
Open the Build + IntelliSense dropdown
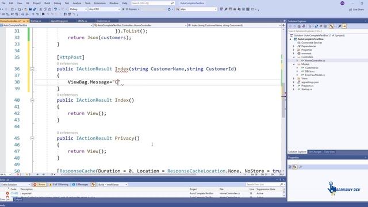tap(113, 185)
